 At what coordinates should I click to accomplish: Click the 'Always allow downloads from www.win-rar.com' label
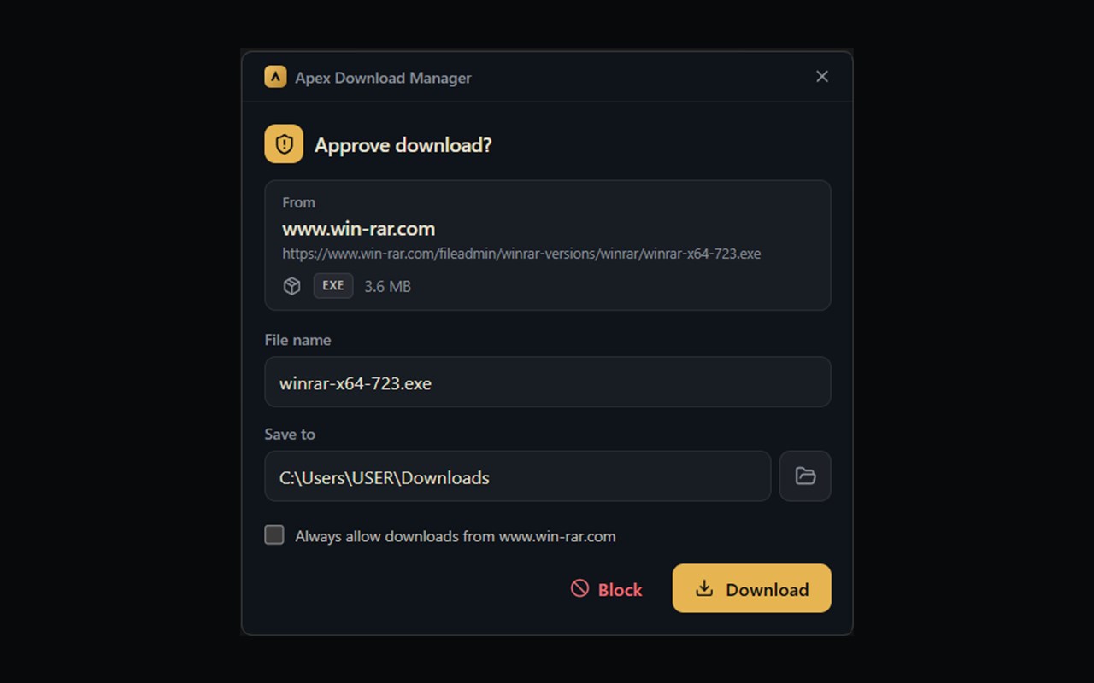456,536
